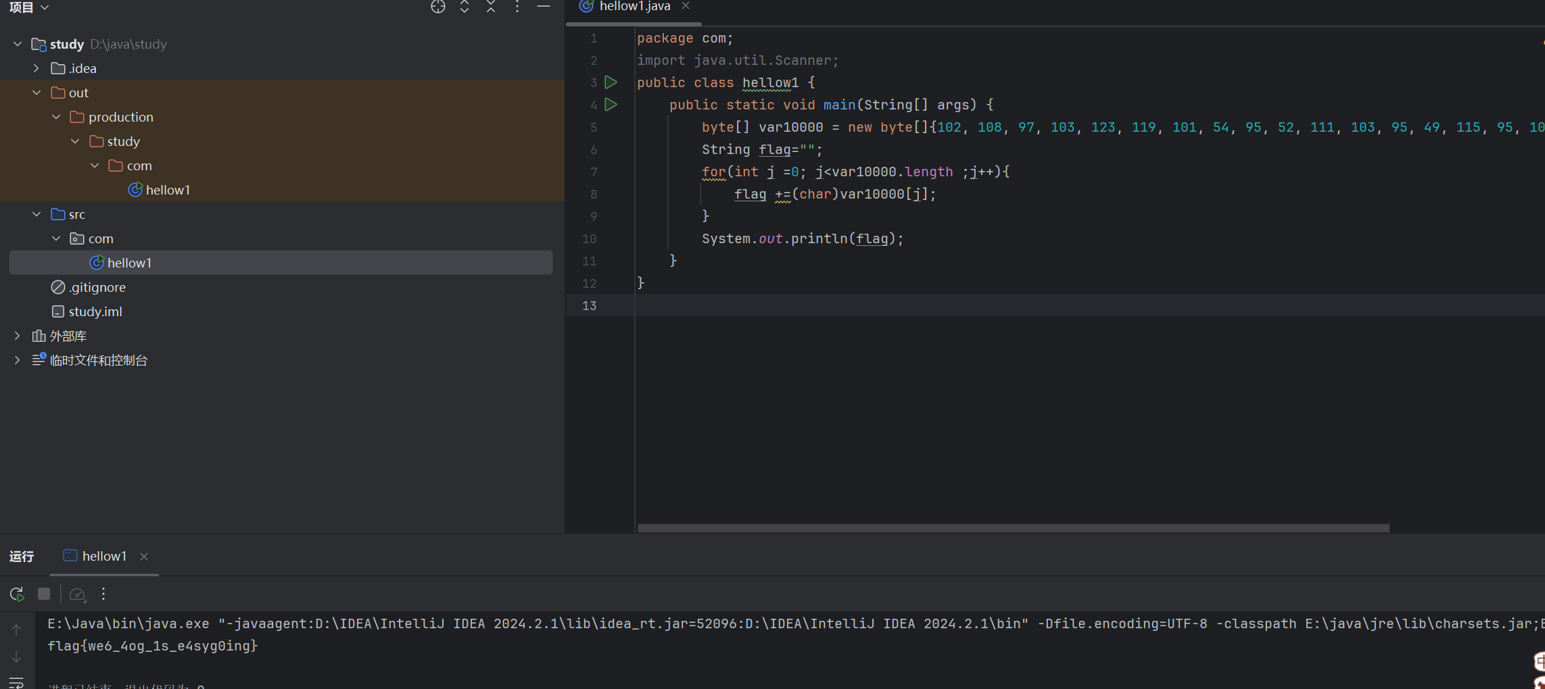Select hellow1 source file under src com

281,263
